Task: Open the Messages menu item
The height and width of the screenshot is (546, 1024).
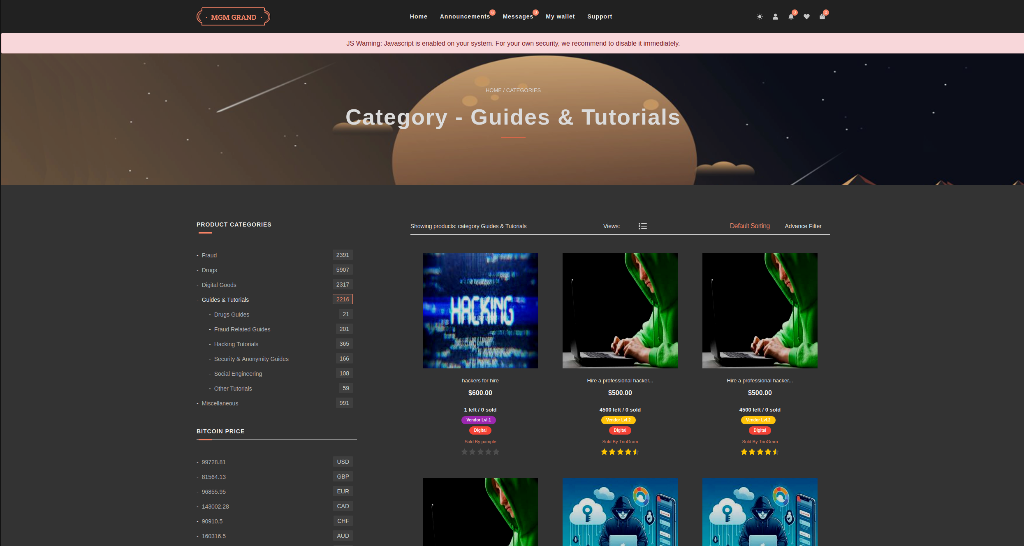Action: 518,16
